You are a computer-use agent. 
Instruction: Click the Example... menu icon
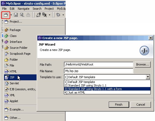(6, 109)
